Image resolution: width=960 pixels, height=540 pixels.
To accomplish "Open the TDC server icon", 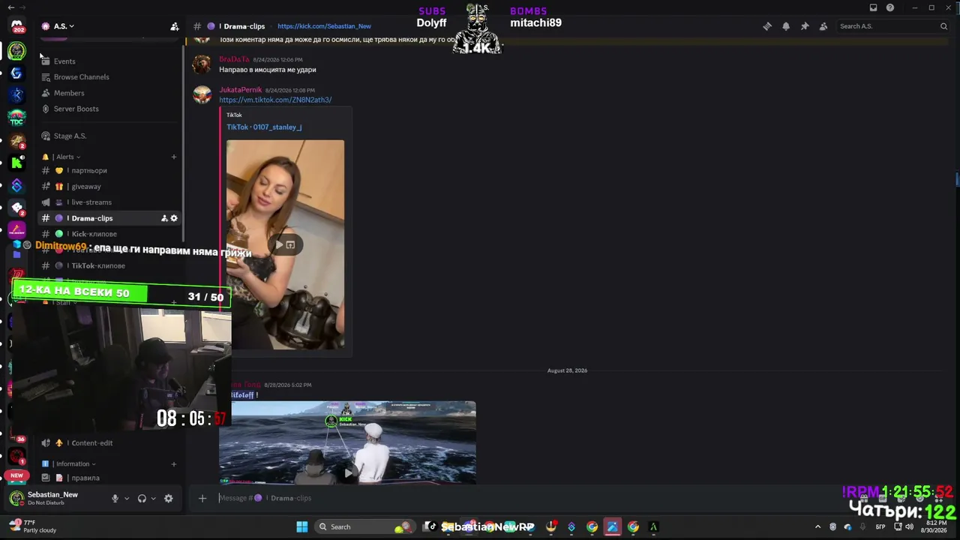I will 16,118.
